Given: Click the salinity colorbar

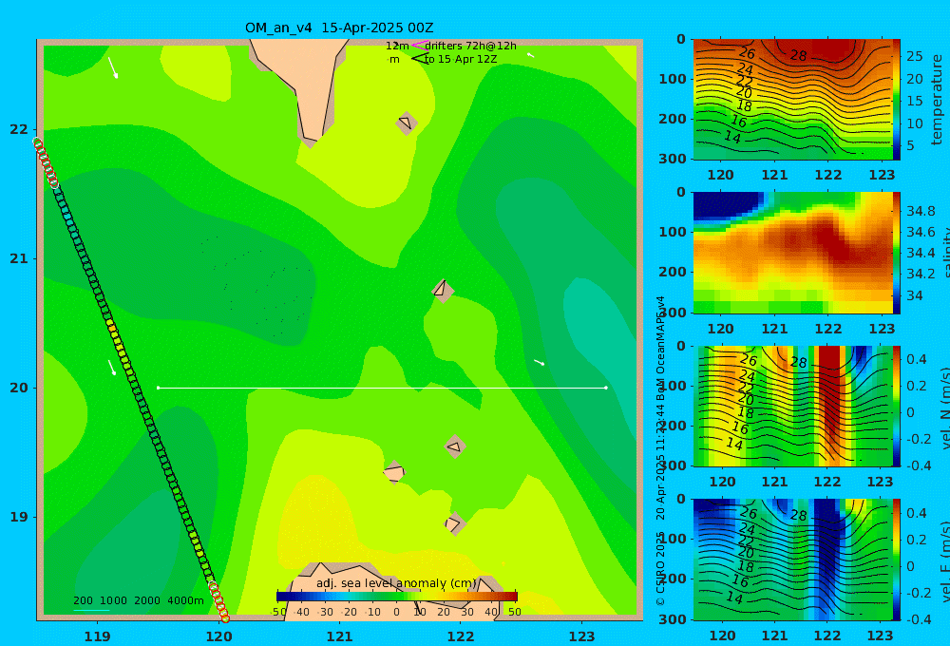Looking at the screenshot, I should click(896, 254).
